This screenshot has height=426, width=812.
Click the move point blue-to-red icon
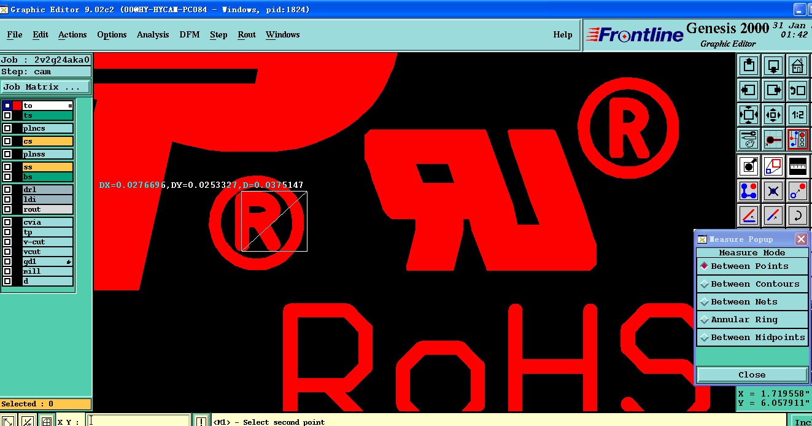(x=798, y=191)
